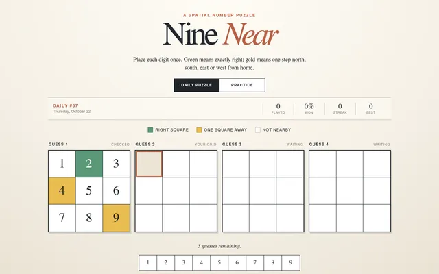The width and height of the screenshot is (439, 274).
Task: Click the white 6 cell in Guess 1
Action: 116,191
